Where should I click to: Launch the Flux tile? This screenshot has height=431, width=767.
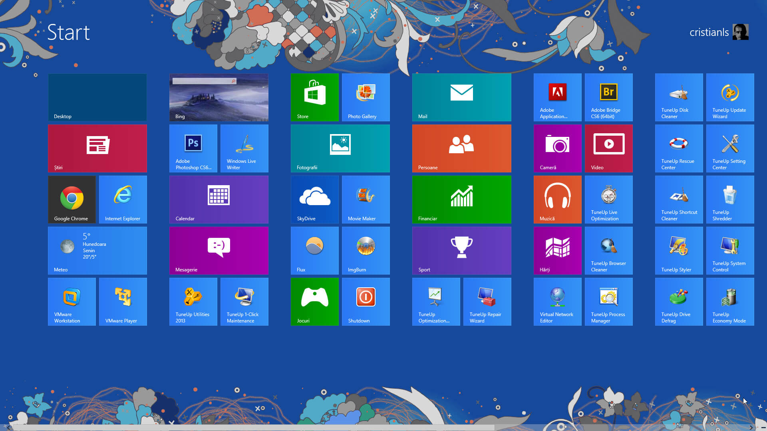tap(314, 250)
